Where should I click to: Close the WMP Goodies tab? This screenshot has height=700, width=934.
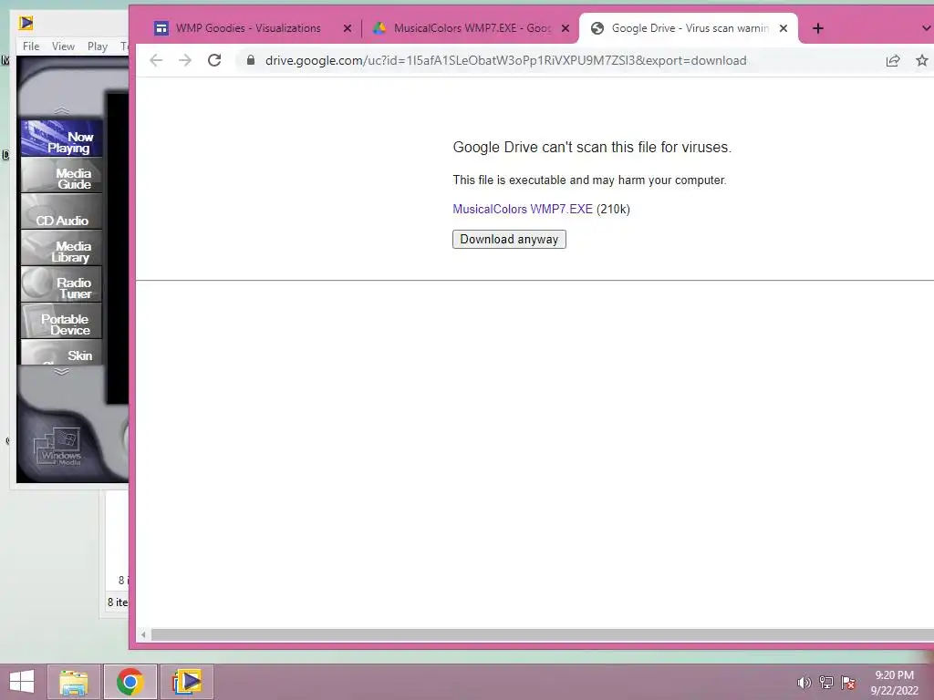coord(348,28)
